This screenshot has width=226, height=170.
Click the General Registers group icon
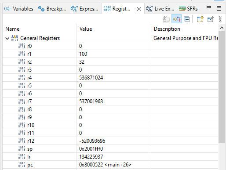[x=15, y=38]
